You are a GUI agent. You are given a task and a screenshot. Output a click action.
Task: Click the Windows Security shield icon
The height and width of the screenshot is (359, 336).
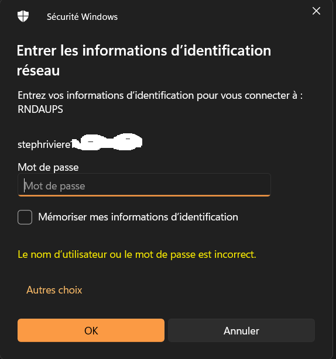click(x=23, y=16)
